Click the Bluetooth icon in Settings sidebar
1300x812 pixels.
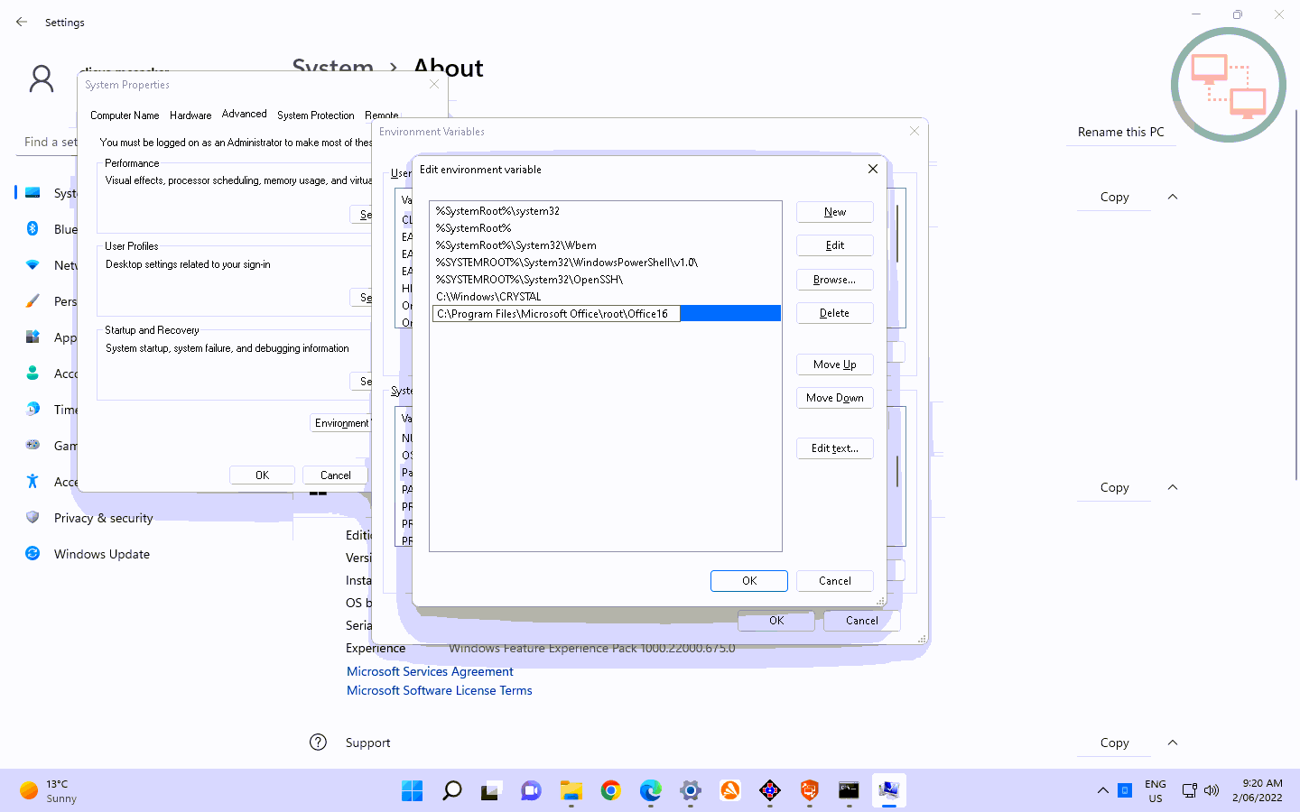click(x=32, y=228)
